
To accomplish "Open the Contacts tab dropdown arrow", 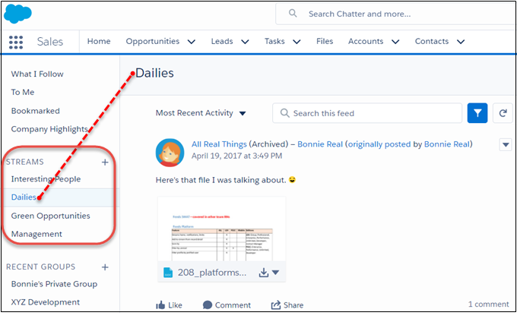I will 461,42.
